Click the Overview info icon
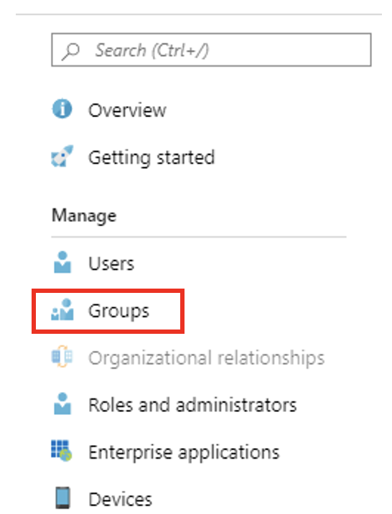This screenshot has width=392, height=514. [62, 108]
